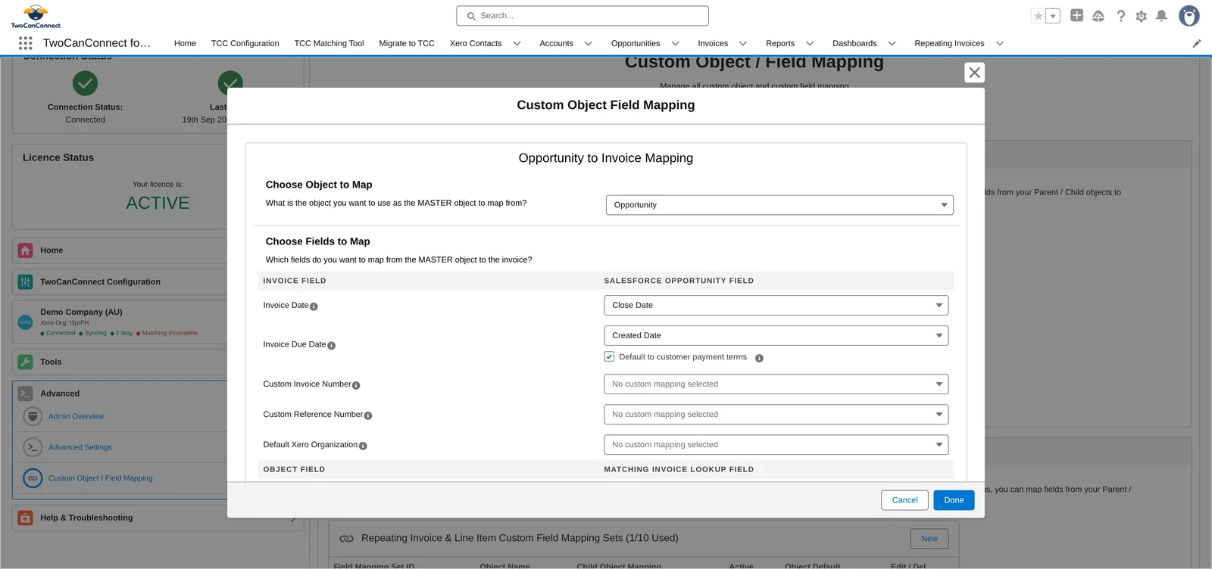Expand the Invoices nav chevron
This screenshot has height=569, width=1212.
pyautogui.click(x=743, y=44)
